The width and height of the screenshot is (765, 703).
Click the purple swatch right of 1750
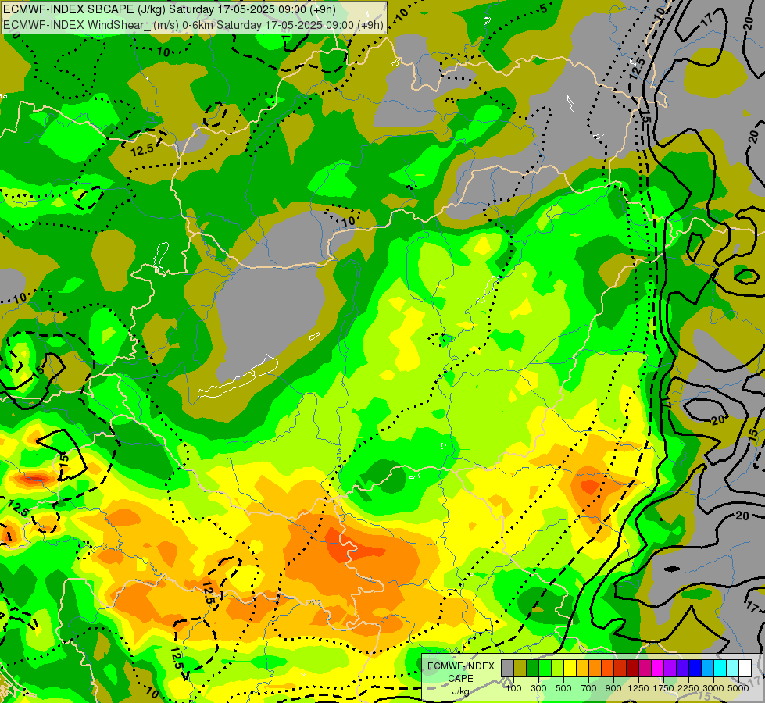coord(670,668)
